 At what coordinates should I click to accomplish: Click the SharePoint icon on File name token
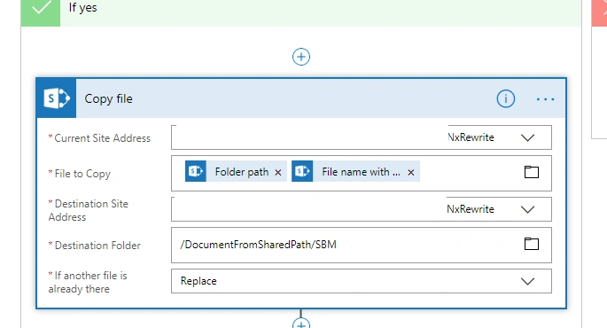pos(302,171)
